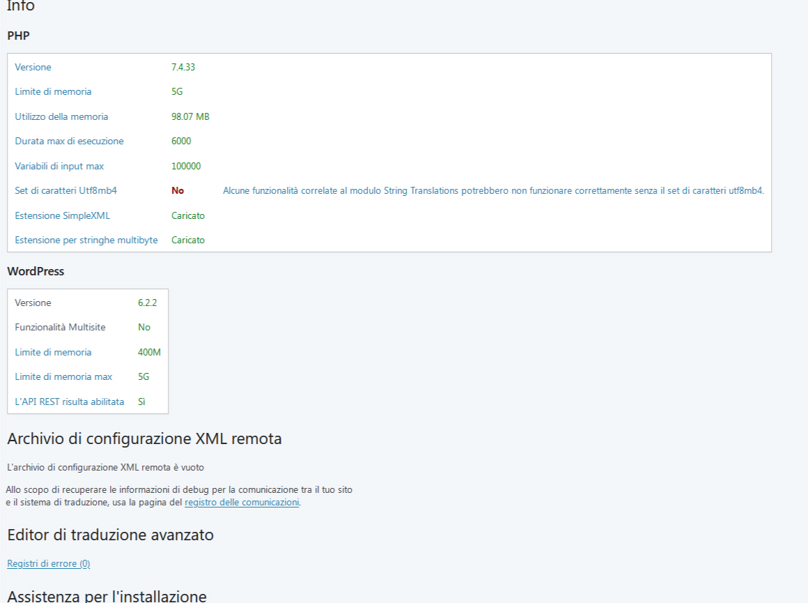Click PHP 'Limite di memoria' label
Viewport: 808px width, 603px height.
click(x=53, y=91)
